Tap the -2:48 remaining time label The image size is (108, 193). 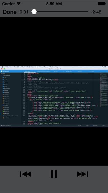point(96,12)
